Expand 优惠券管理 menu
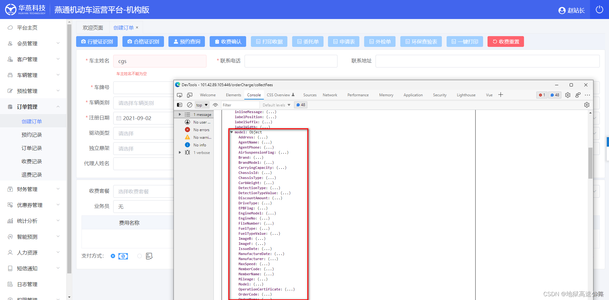 click(33, 205)
